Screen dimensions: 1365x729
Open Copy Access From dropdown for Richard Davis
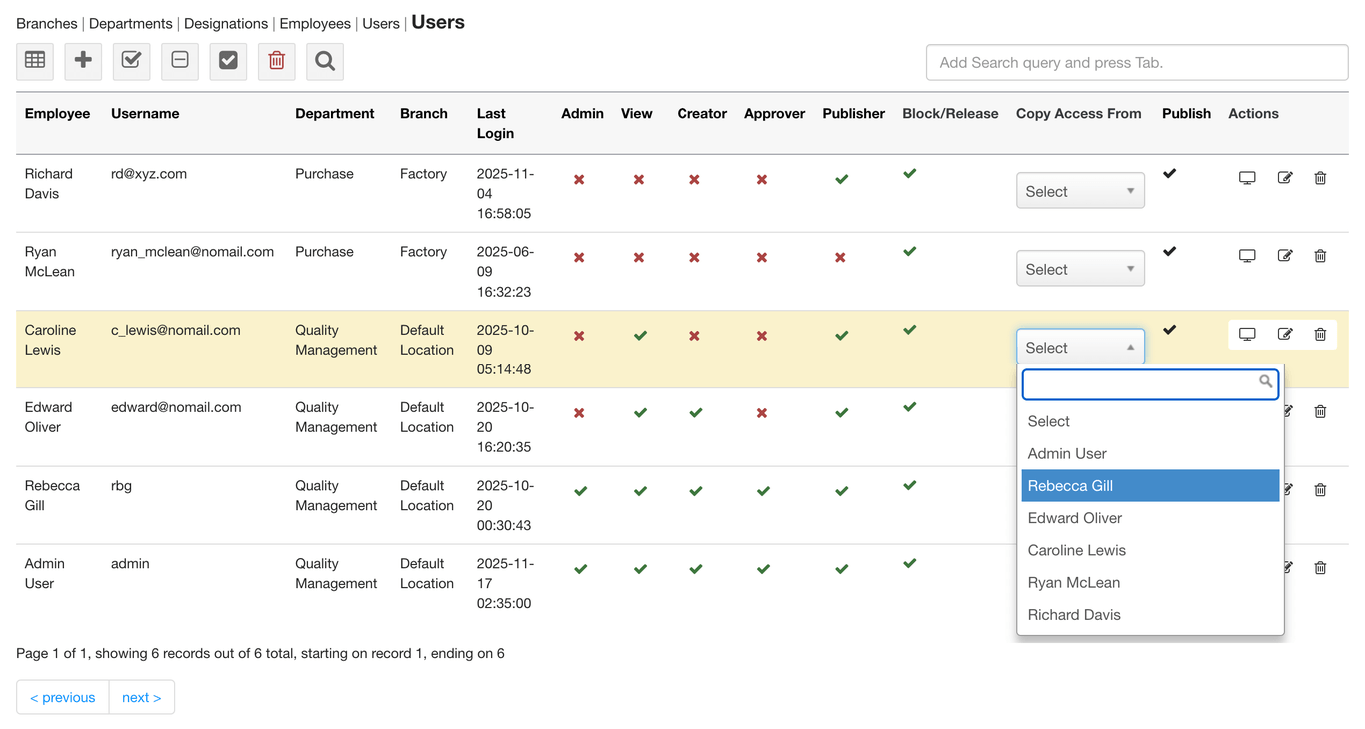[x=1080, y=191]
